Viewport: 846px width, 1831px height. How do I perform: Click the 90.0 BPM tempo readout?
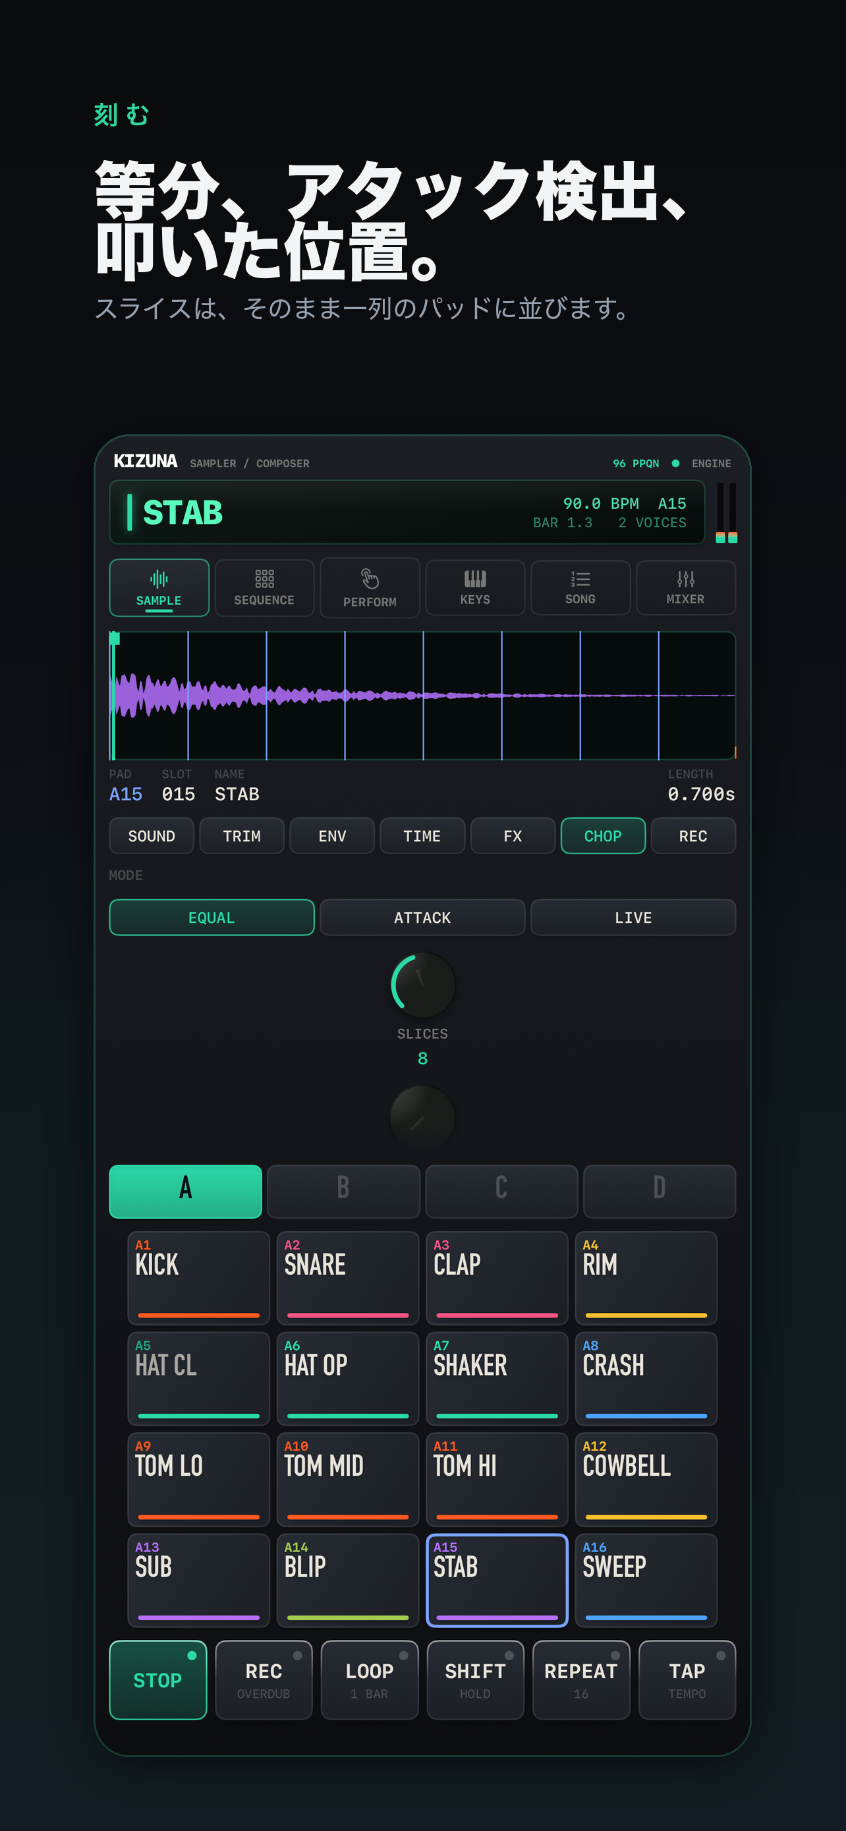click(600, 504)
